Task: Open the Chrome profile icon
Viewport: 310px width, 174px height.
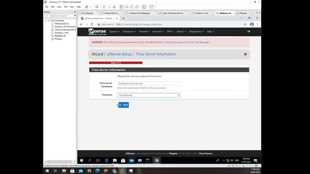Action: [252, 24]
